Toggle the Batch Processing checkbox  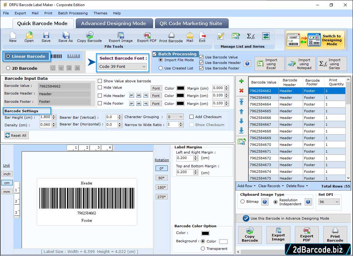pos(154,54)
